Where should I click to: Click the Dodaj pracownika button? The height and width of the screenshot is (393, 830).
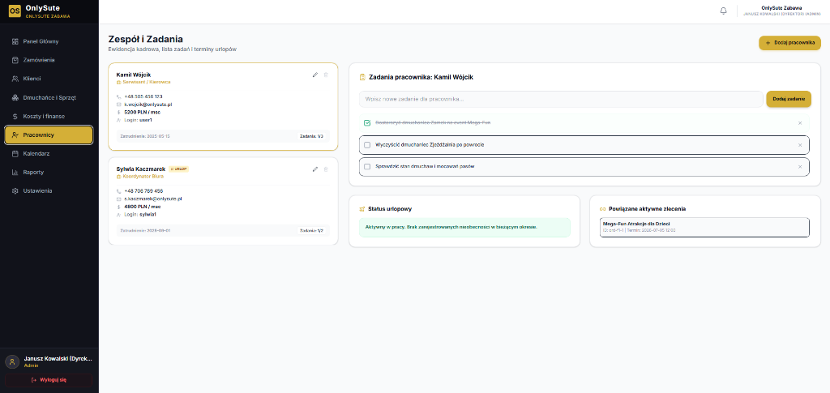[789, 43]
